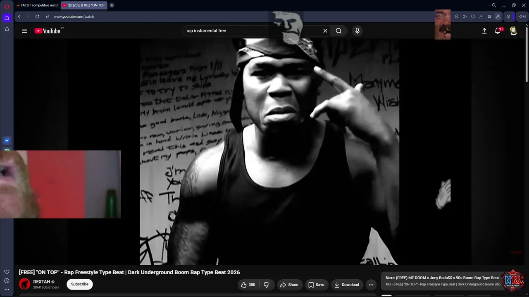Reload the YouTube page
Image resolution: width=529 pixels, height=297 pixels.
click(x=37, y=16)
